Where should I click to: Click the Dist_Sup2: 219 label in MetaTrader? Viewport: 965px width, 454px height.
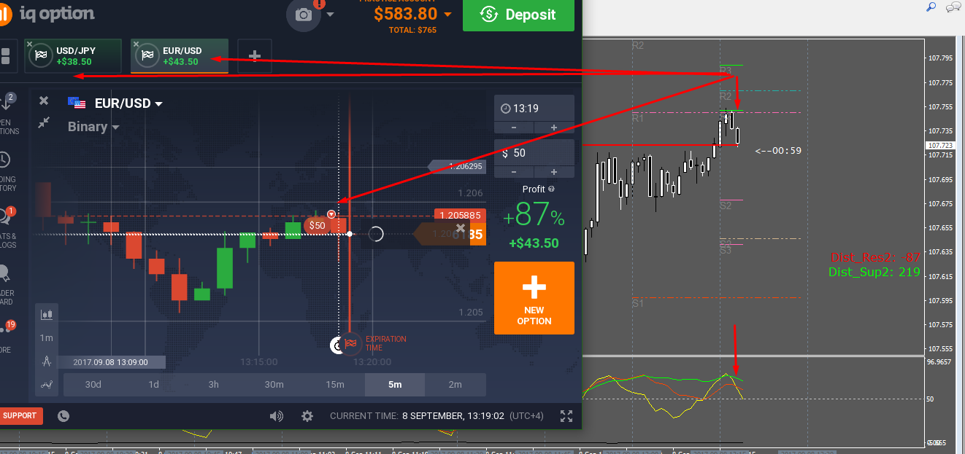click(x=874, y=273)
